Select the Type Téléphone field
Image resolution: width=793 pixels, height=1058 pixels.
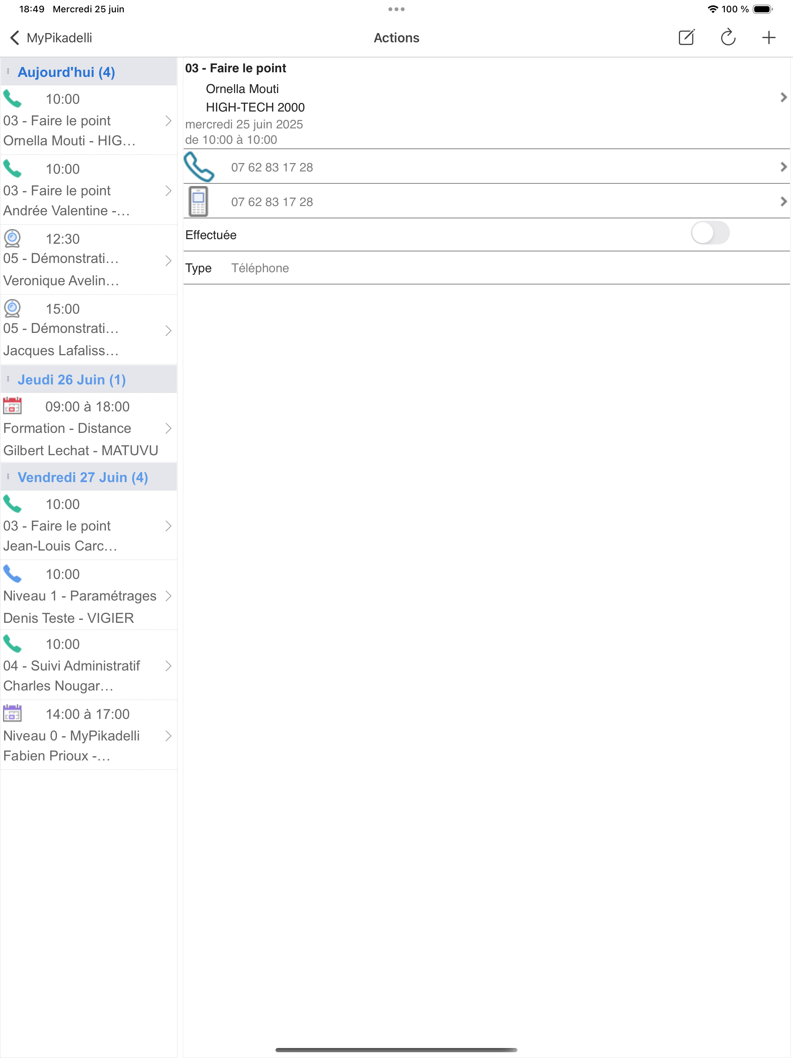pos(487,268)
